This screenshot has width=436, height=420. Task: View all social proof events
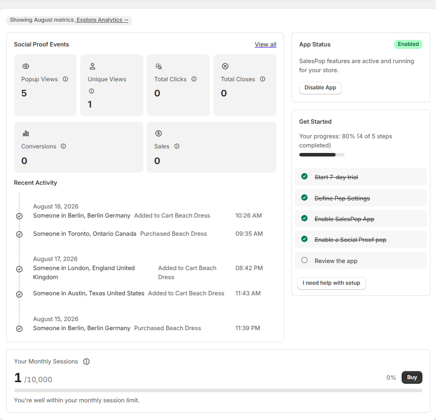click(x=265, y=44)
